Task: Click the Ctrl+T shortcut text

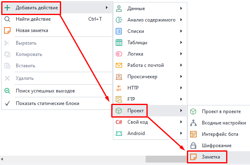Action: click(x=95, y=19)
